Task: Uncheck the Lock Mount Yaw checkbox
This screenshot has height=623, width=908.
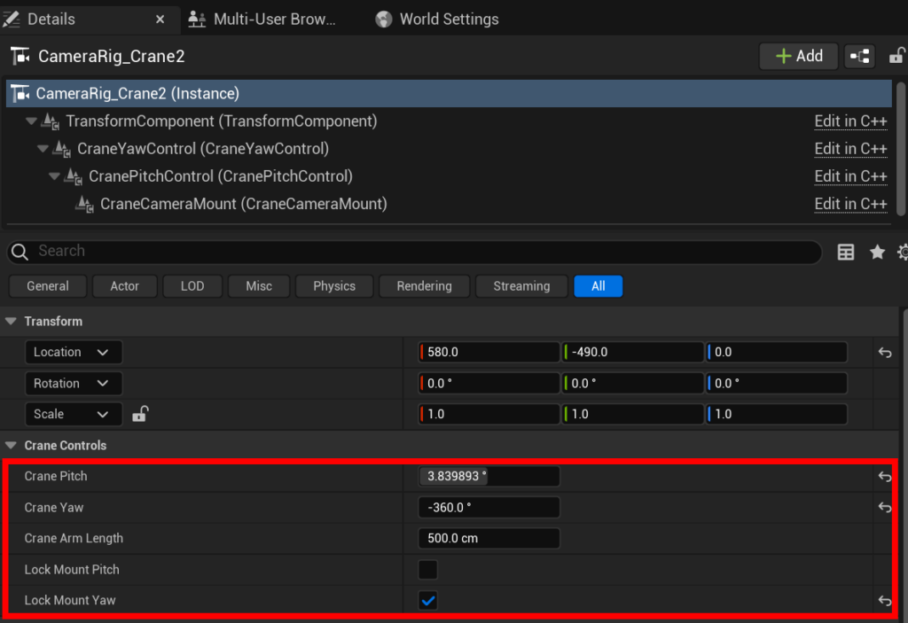Action: (427, 601)
